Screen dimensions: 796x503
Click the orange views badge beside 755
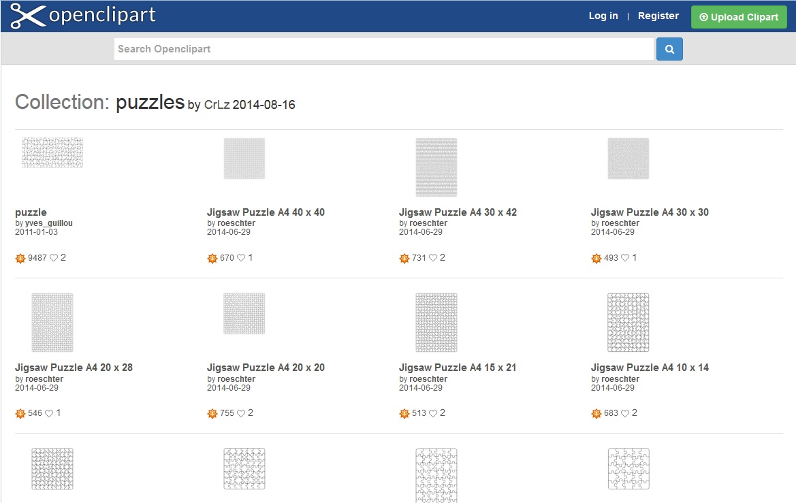212,414
